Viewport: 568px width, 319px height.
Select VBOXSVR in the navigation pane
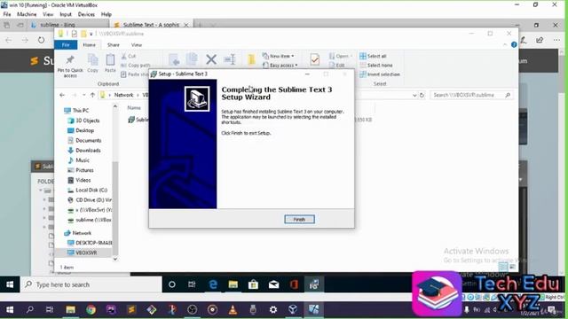pyautogui.click(x=83, y=253)
